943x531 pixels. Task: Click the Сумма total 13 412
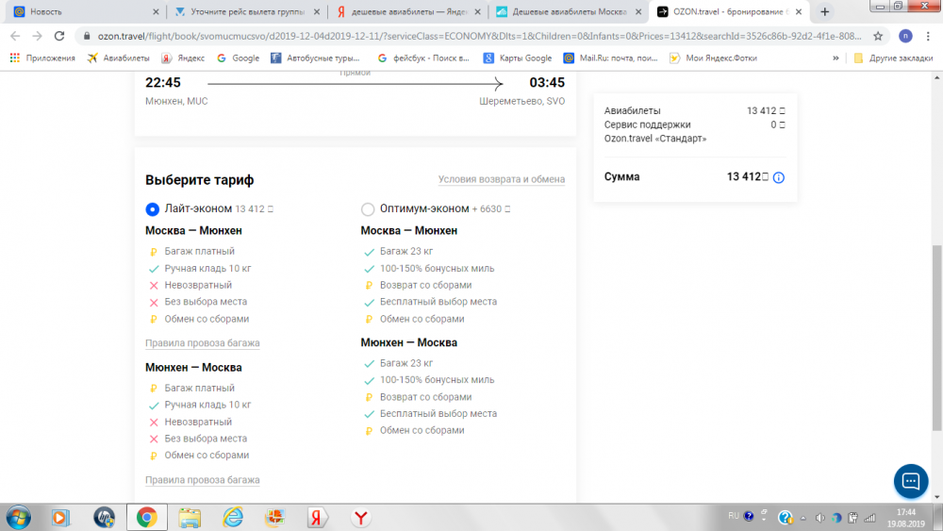[748, 176]
